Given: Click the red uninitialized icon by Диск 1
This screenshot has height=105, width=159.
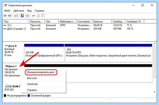Looking at the screenshot, I should coord(7,66).
